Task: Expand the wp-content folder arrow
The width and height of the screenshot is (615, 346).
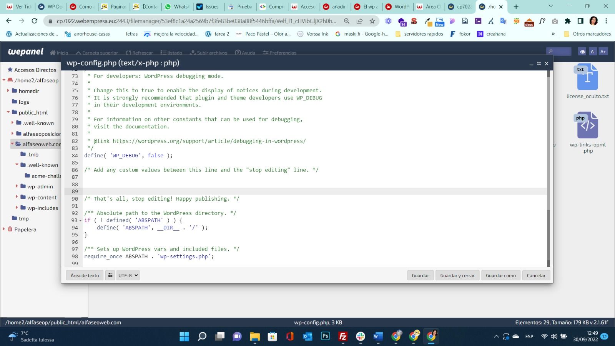Action: (17, 197)
